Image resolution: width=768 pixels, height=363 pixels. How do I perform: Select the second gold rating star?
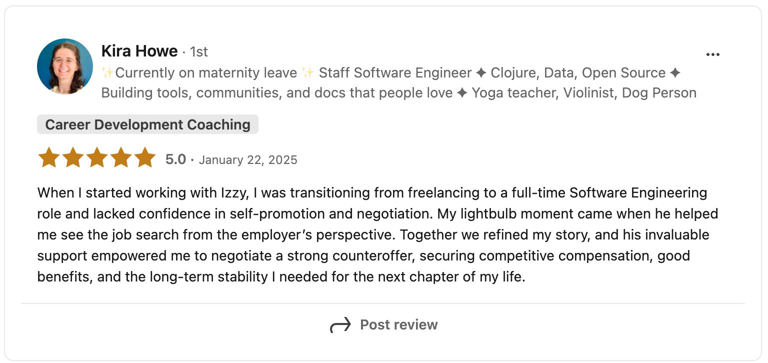coord(73,157)
